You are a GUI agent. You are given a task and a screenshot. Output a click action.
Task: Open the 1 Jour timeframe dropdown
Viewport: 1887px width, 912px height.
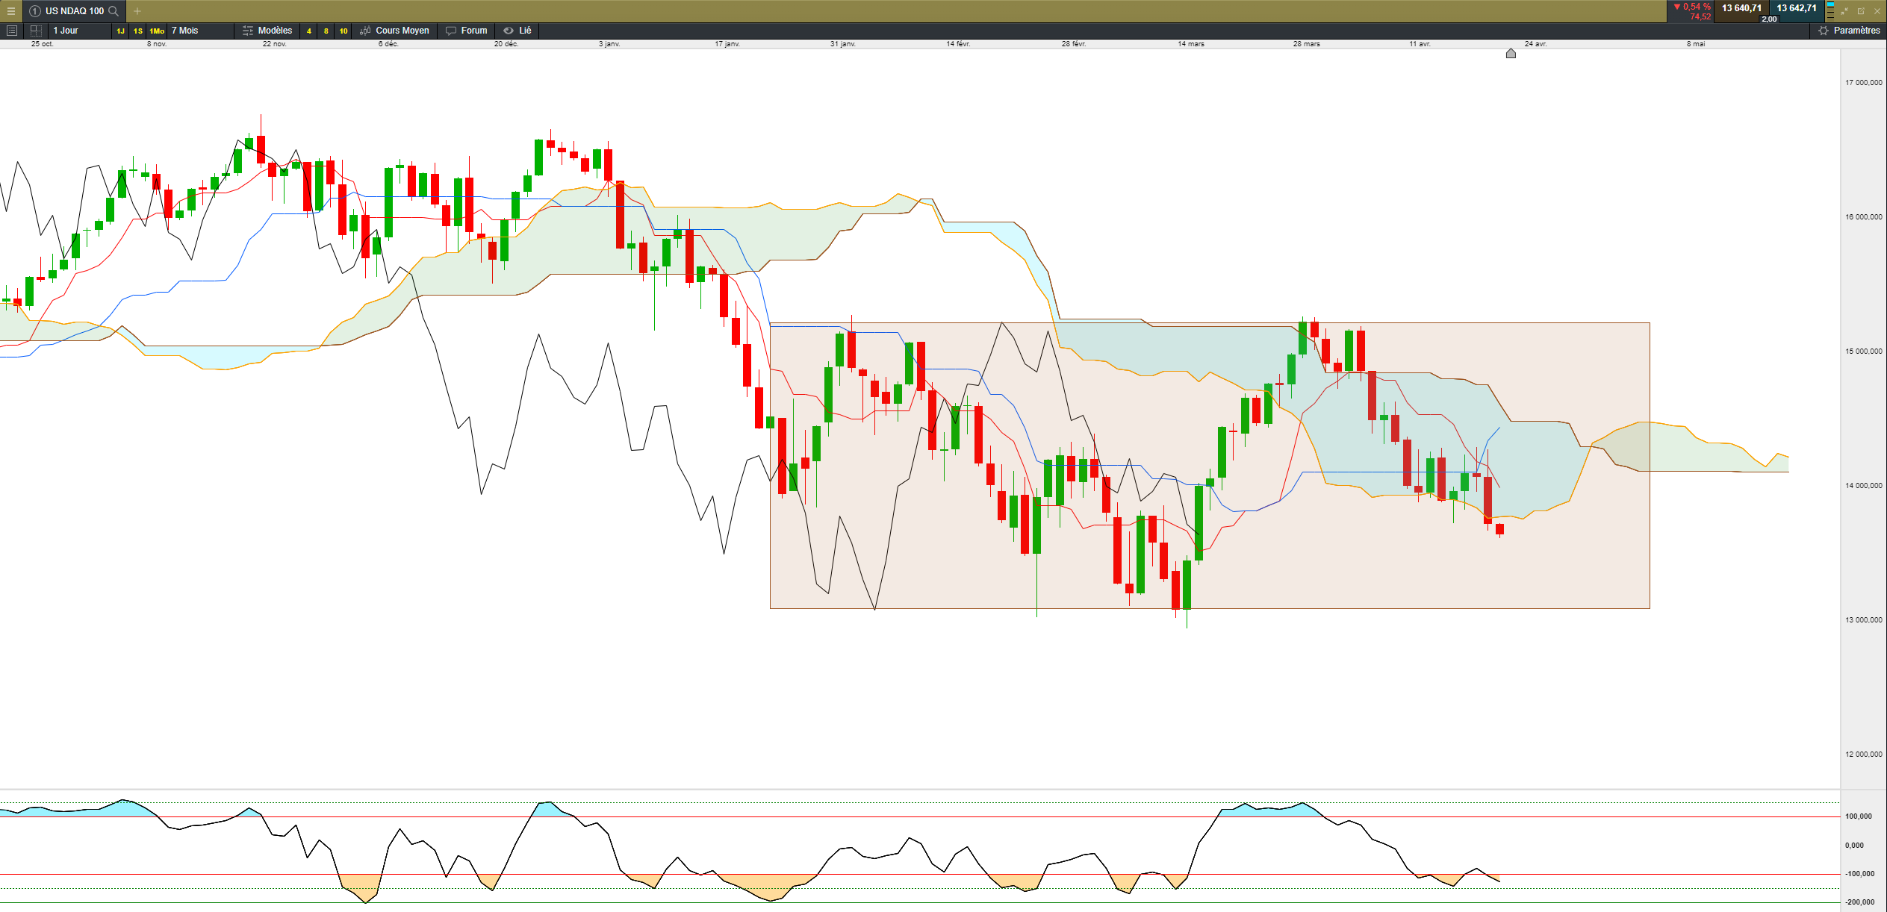click(x=66, y=31)
